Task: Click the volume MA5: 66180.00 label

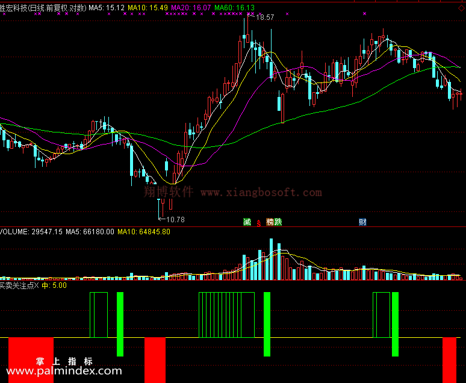Action: coord(90,232)
